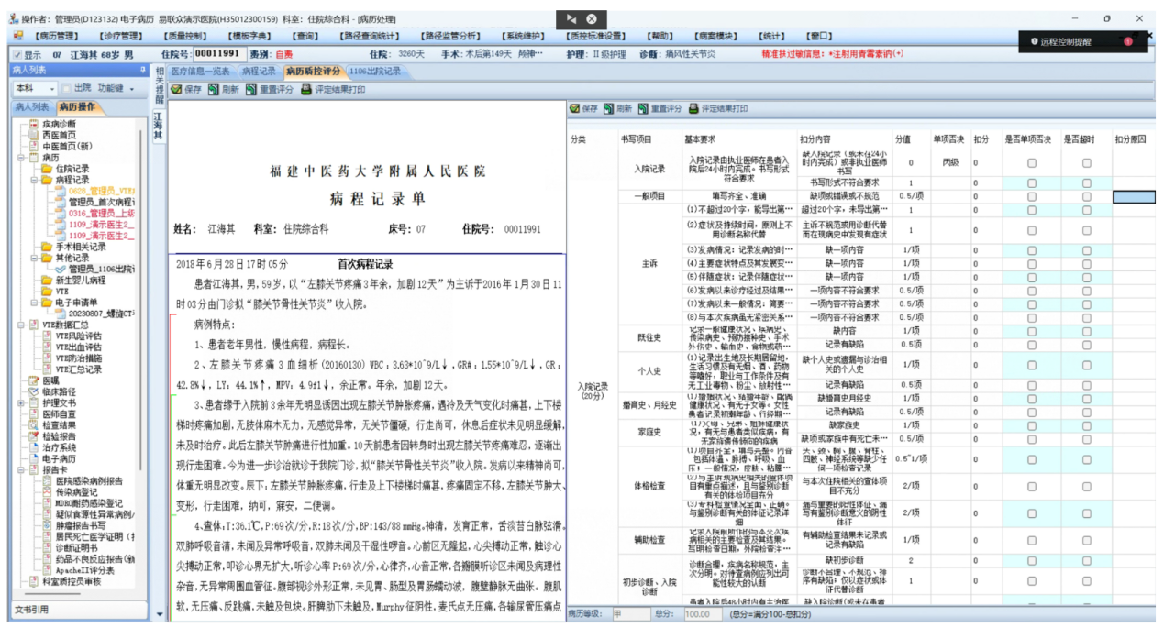Screen dimensions: 1164x628
Task: Collapse the 报告卡 tree node
Action: click(x=22, y=469)
